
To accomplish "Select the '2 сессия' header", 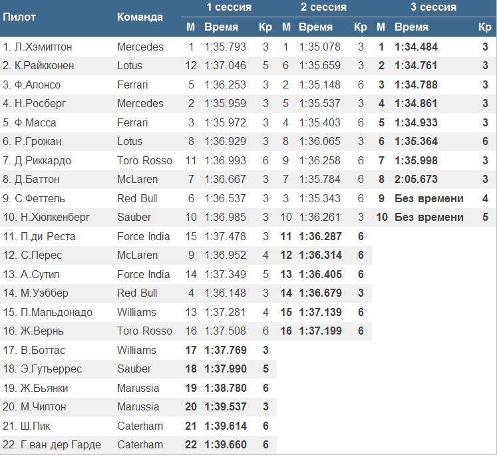I will point(323,7).
